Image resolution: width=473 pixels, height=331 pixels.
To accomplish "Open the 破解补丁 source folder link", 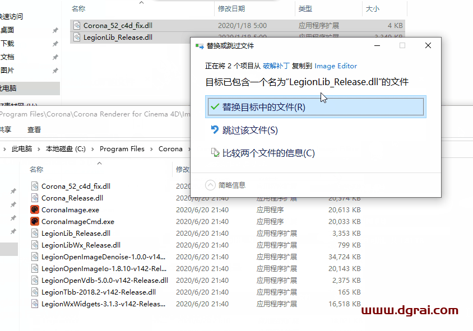I will 277,66.
